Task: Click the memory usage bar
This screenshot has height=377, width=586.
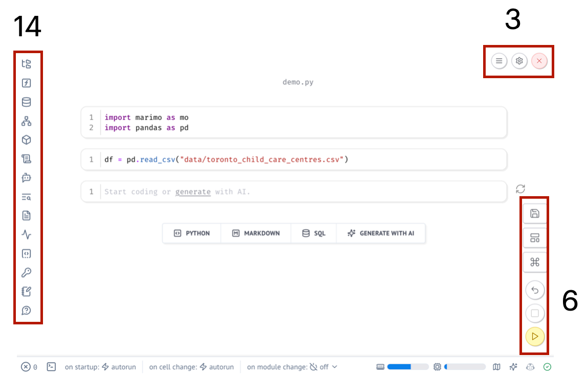Action: point(407,367)
